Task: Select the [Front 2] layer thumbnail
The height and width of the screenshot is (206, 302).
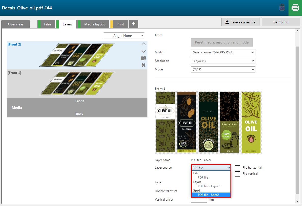Action: (x=77, y=55)
